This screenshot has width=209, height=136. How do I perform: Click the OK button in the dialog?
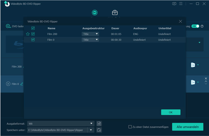(171, 112)
